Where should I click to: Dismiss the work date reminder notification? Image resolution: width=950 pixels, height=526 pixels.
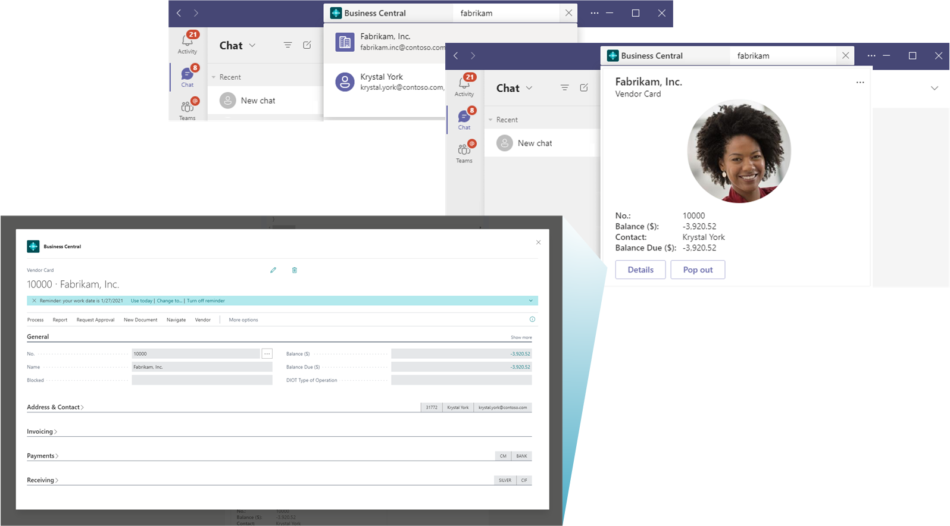(34, 300)
